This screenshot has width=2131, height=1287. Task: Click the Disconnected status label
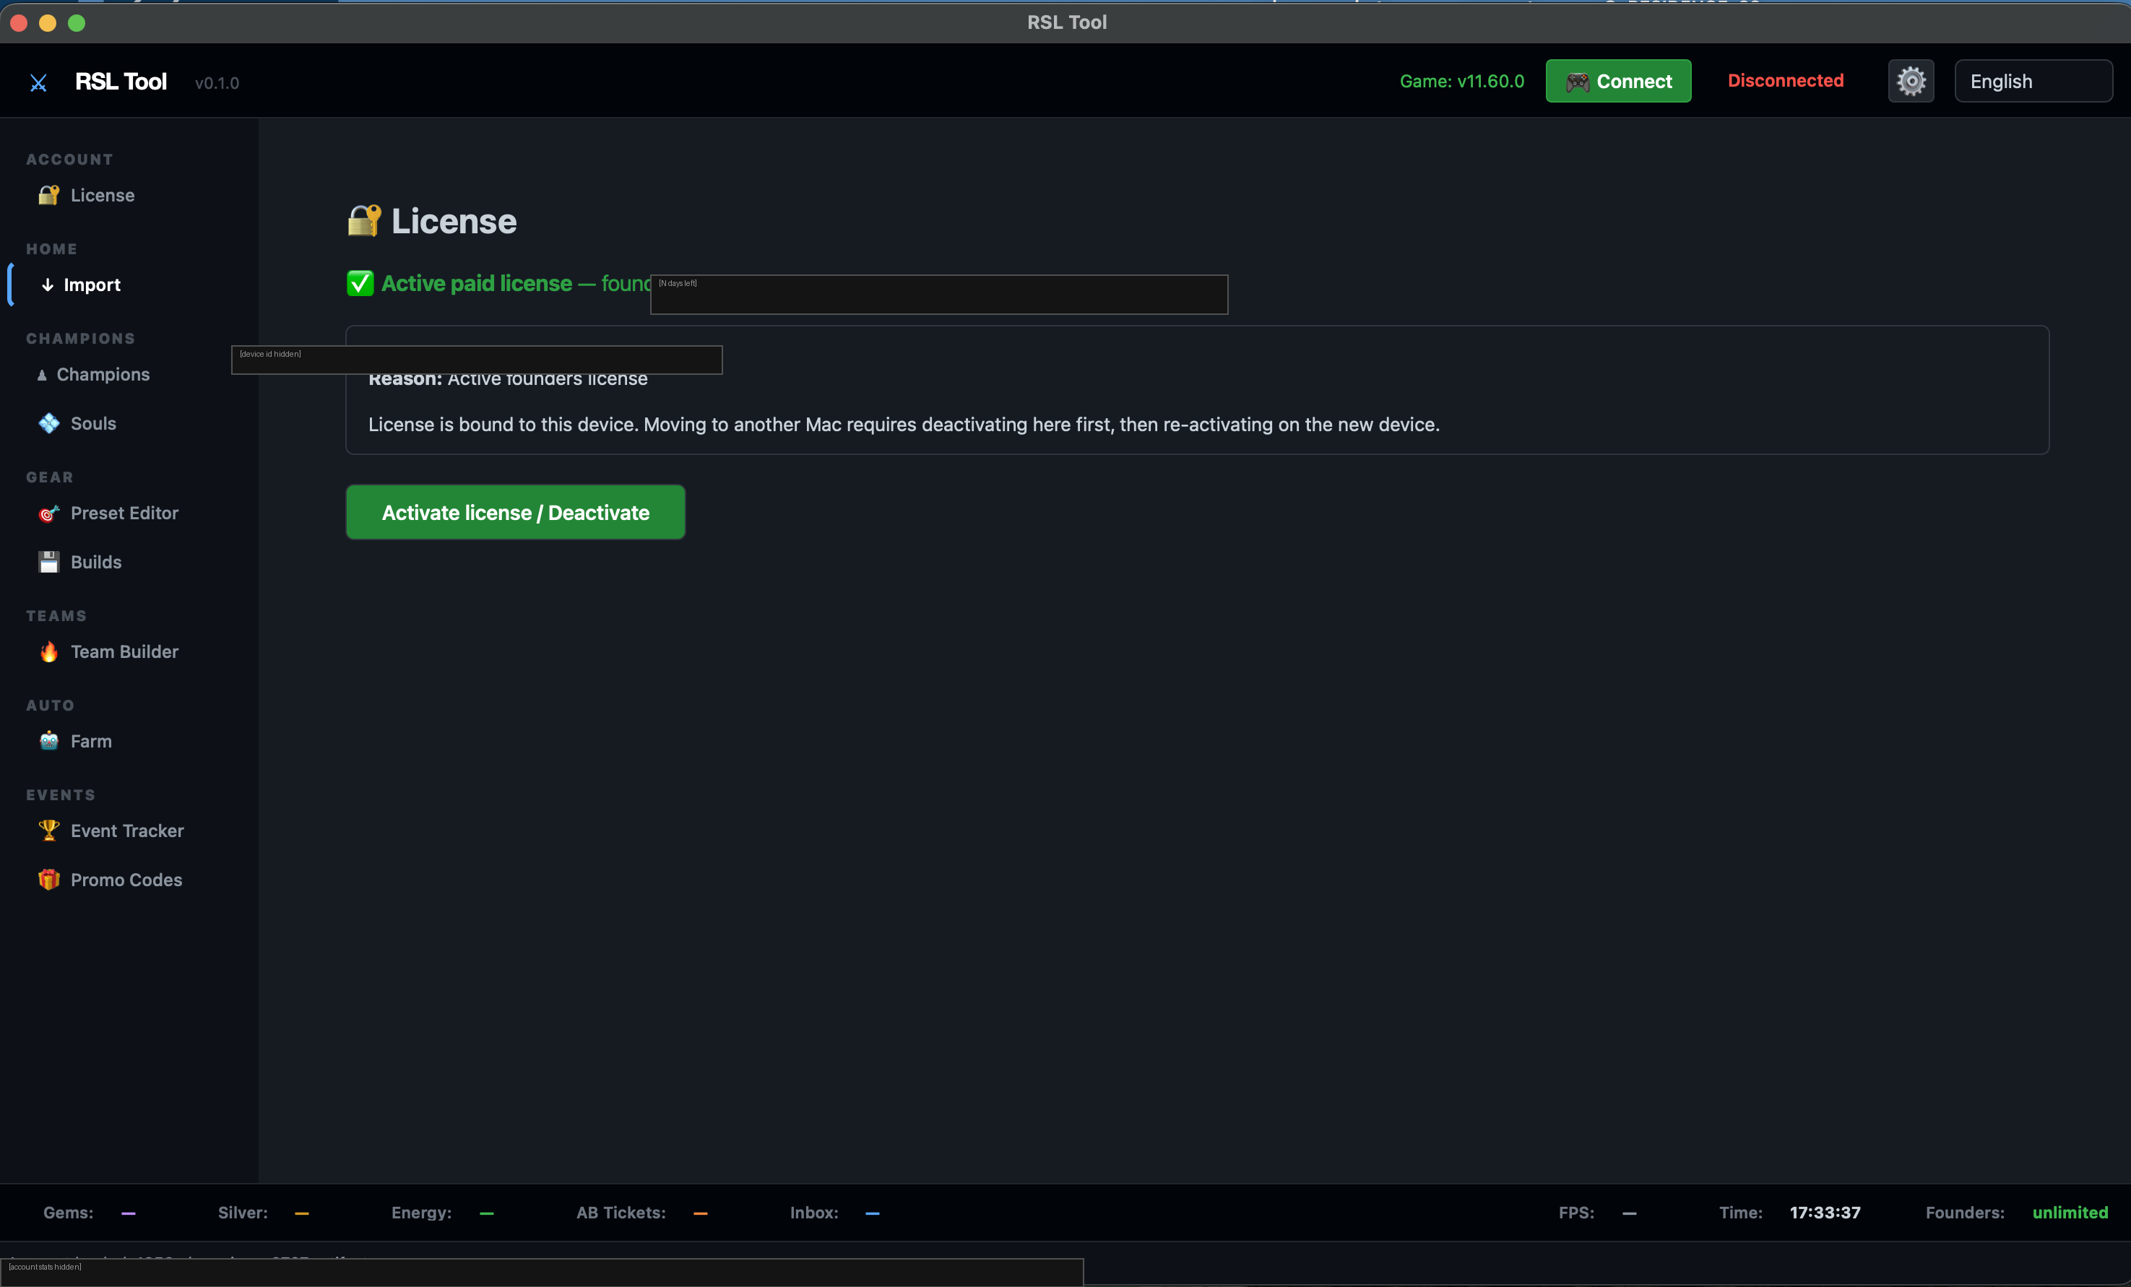tap(1785, 80)
